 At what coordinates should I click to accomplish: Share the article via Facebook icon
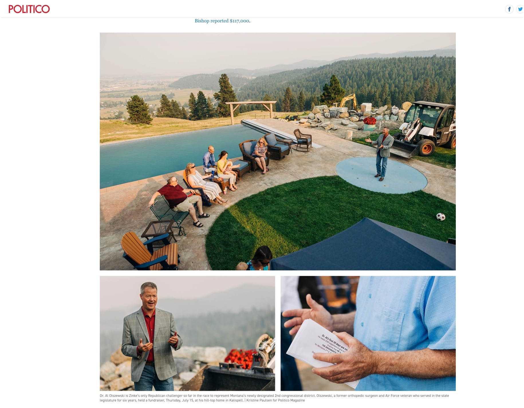[x=509, y=9]
